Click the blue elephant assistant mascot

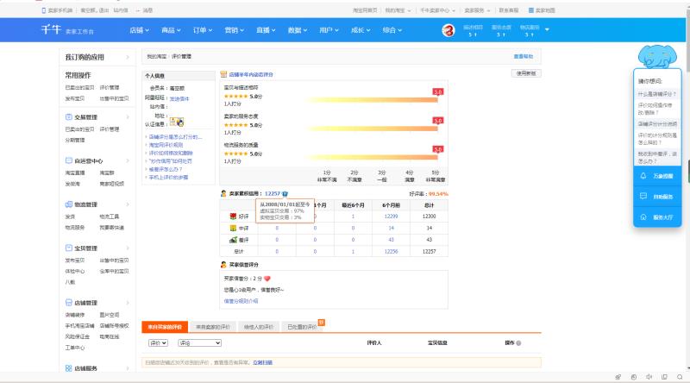click(x=657, y=56)
